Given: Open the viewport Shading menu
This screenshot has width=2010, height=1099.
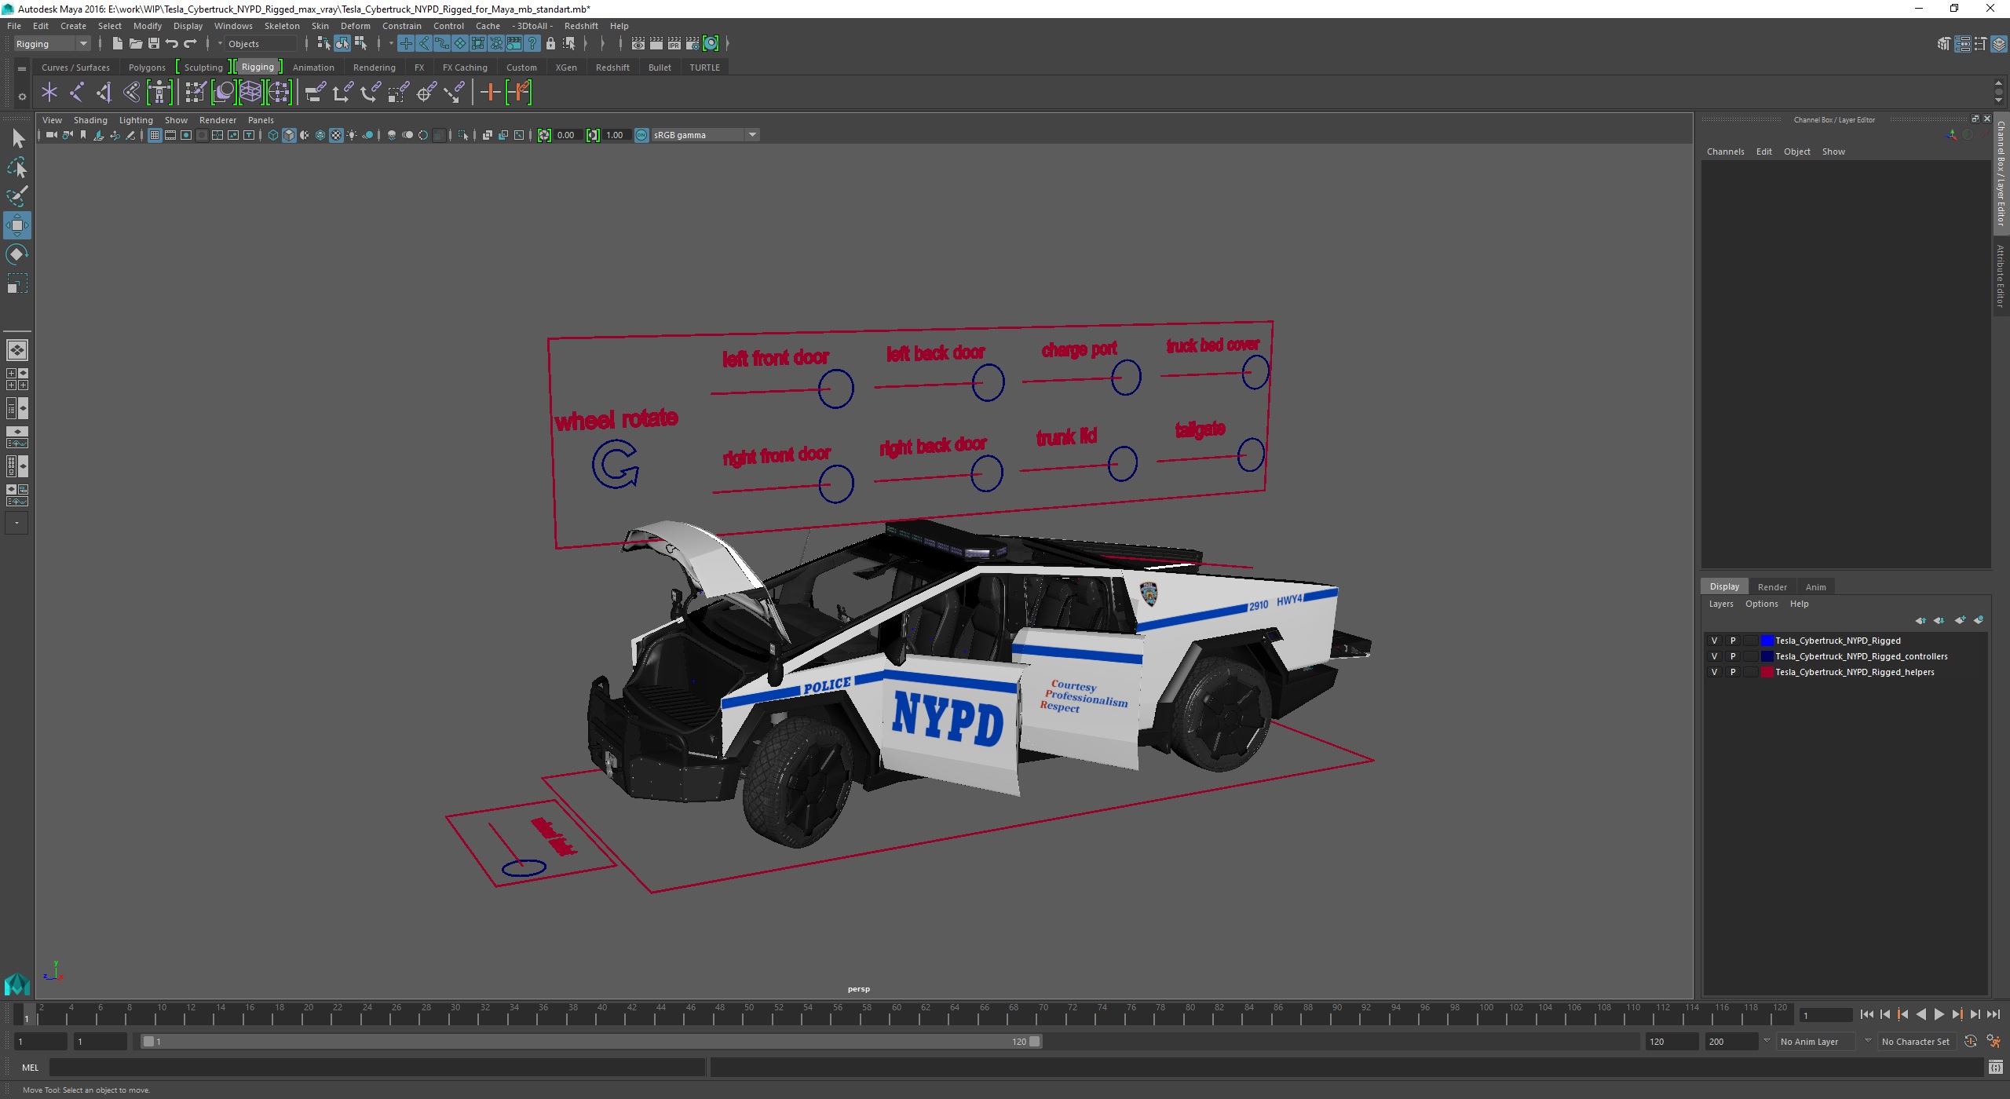Looking at the screenshot, I should pyautogui.click(x=90, y=120).
